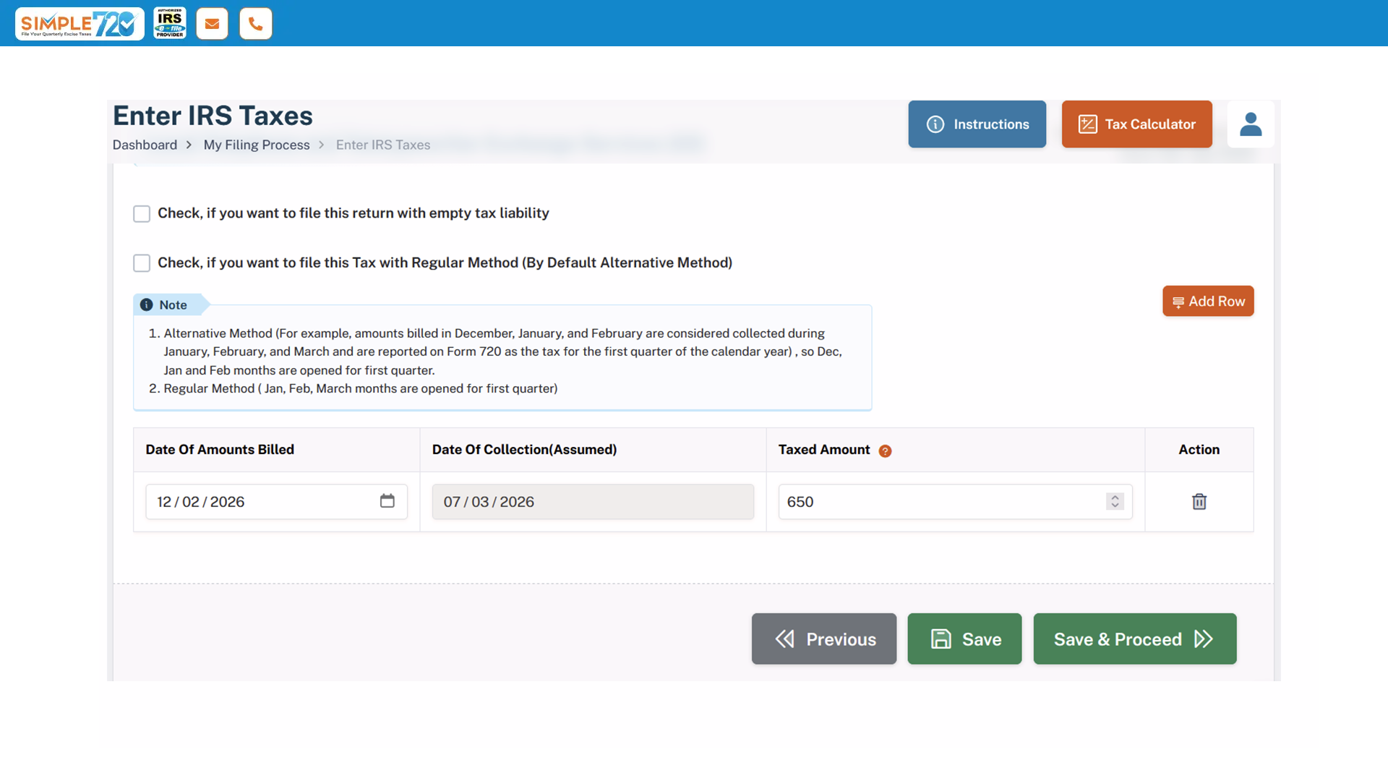Click the Simple720 logo
The height and width of the screenshot is (781, 1388).
pos(80,23)
